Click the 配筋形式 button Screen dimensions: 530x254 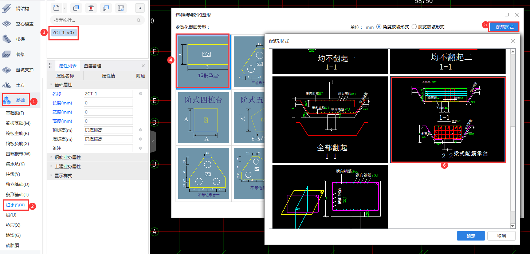[x=505, y=27]
